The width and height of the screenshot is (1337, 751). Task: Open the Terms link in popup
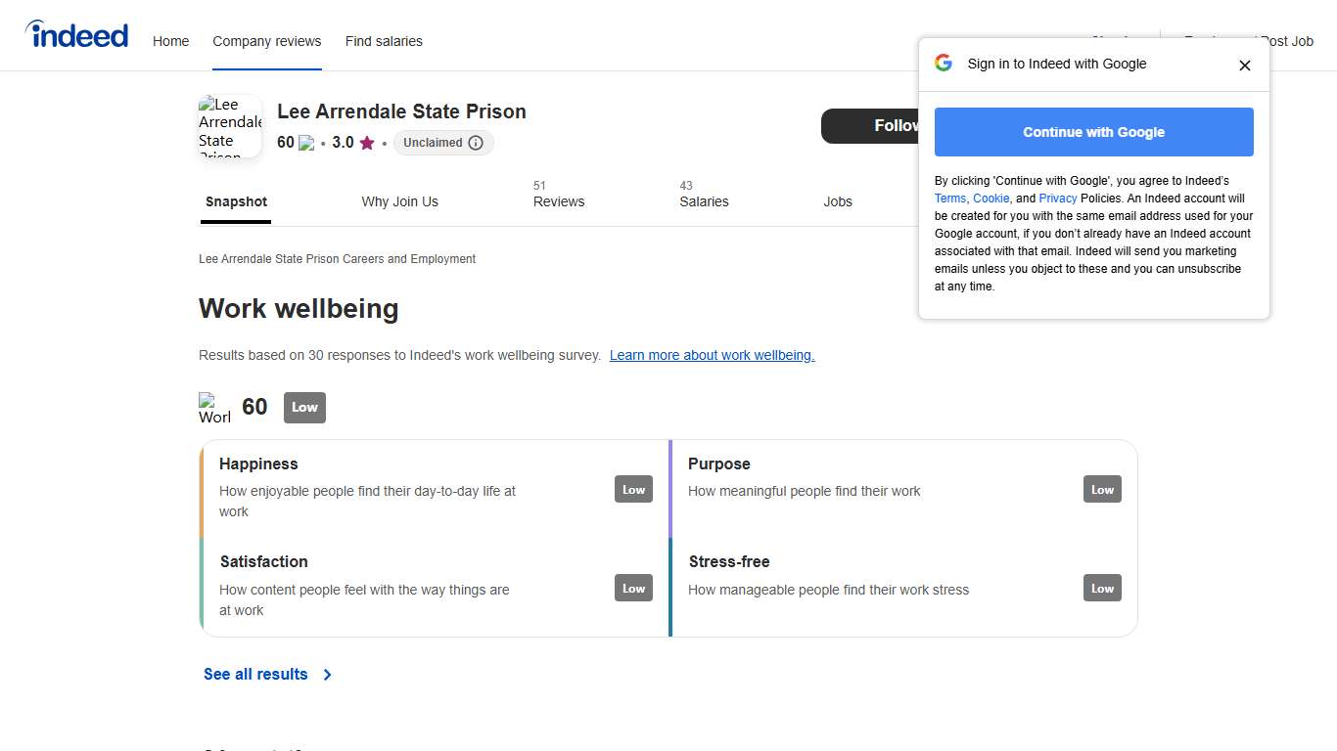[x=949, y=199]
